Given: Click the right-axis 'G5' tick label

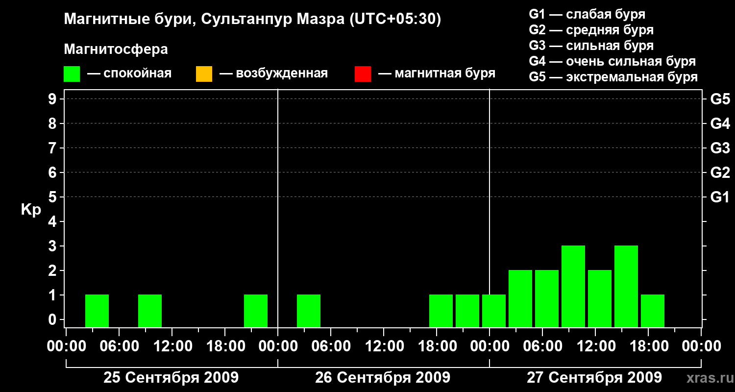Looking at the screenshot, I should pyautogui.click(x=720, y=99).
